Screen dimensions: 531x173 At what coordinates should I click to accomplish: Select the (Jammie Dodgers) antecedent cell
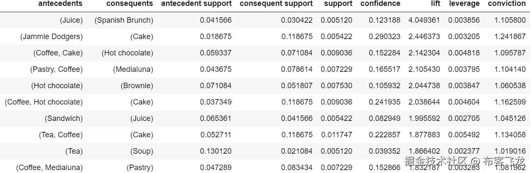[x=51, y=37]
